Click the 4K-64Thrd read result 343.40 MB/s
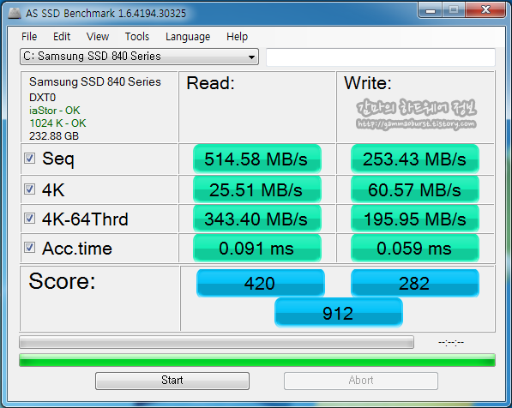The width and height of the screenshot is (512, 408). (x=257, y=219)
